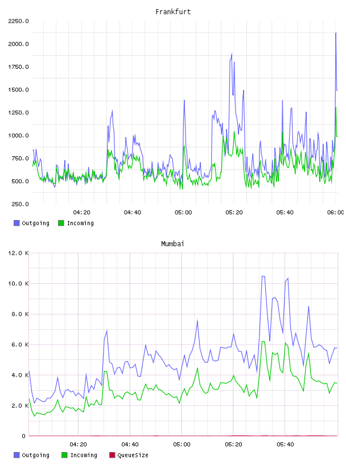Click Mumbai red QueueSize legend swatch
This screenshot has height=464, width=346.
tap(112, 455)
